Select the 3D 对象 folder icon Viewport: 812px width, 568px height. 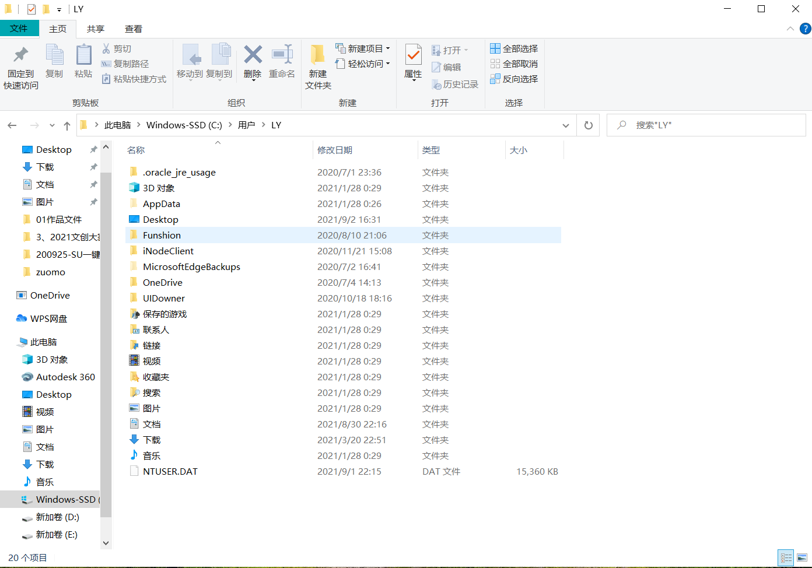[134, 188]
